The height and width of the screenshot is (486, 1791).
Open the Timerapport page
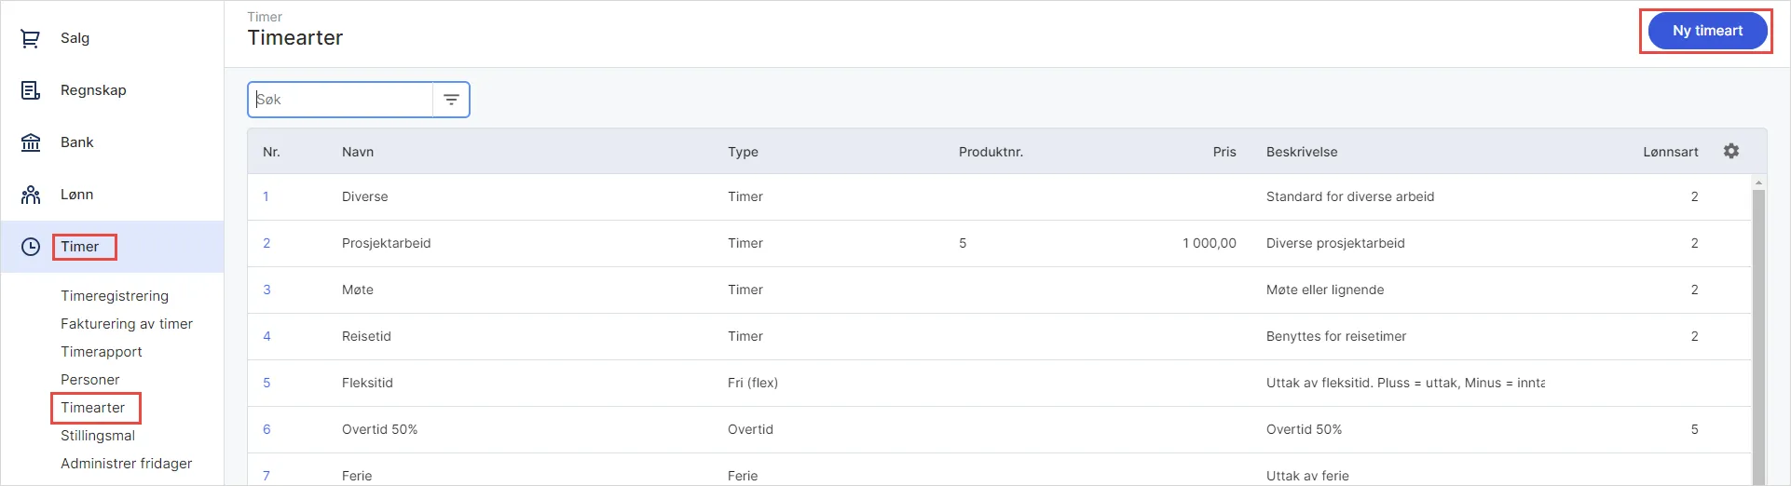pyautogui.click(x=102, y=352)
